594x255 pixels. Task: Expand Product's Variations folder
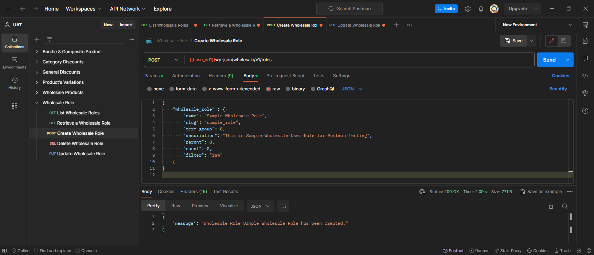[37, 82]
